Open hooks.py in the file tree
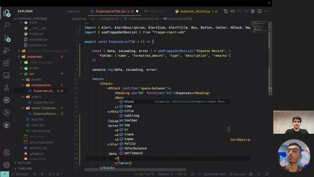This screenshot has height=177, width=314. (x=36, y=34)
